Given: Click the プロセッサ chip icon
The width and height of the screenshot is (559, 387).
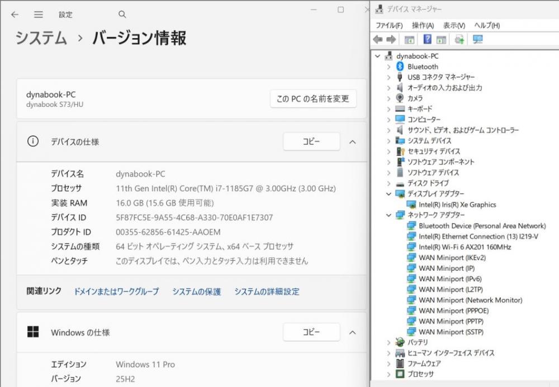Looking at the screenshot, I should [400, 374].
